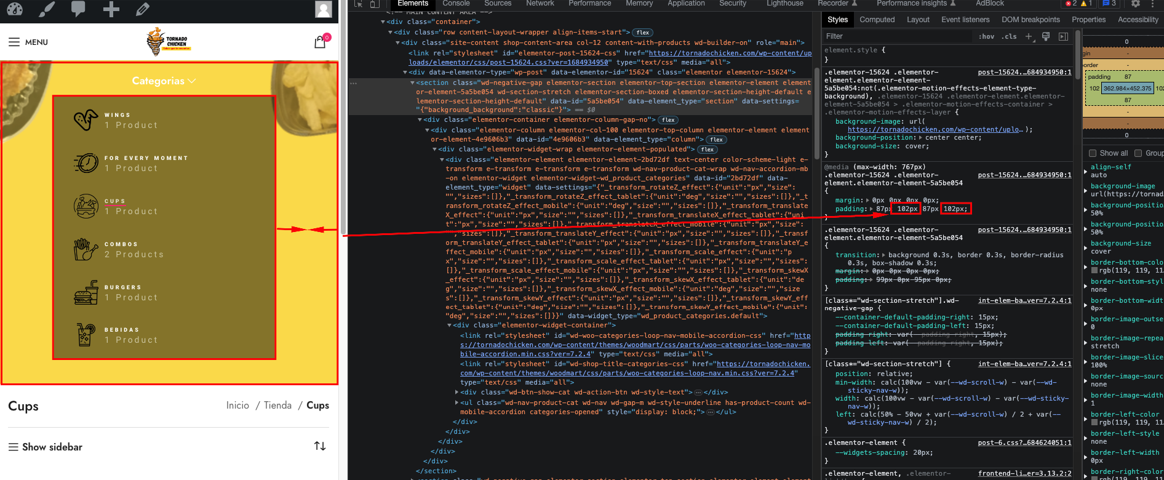This screenshot has height=480, width=1164.
Task: Switch to the Console tab
Action: [x=456, y=4]
